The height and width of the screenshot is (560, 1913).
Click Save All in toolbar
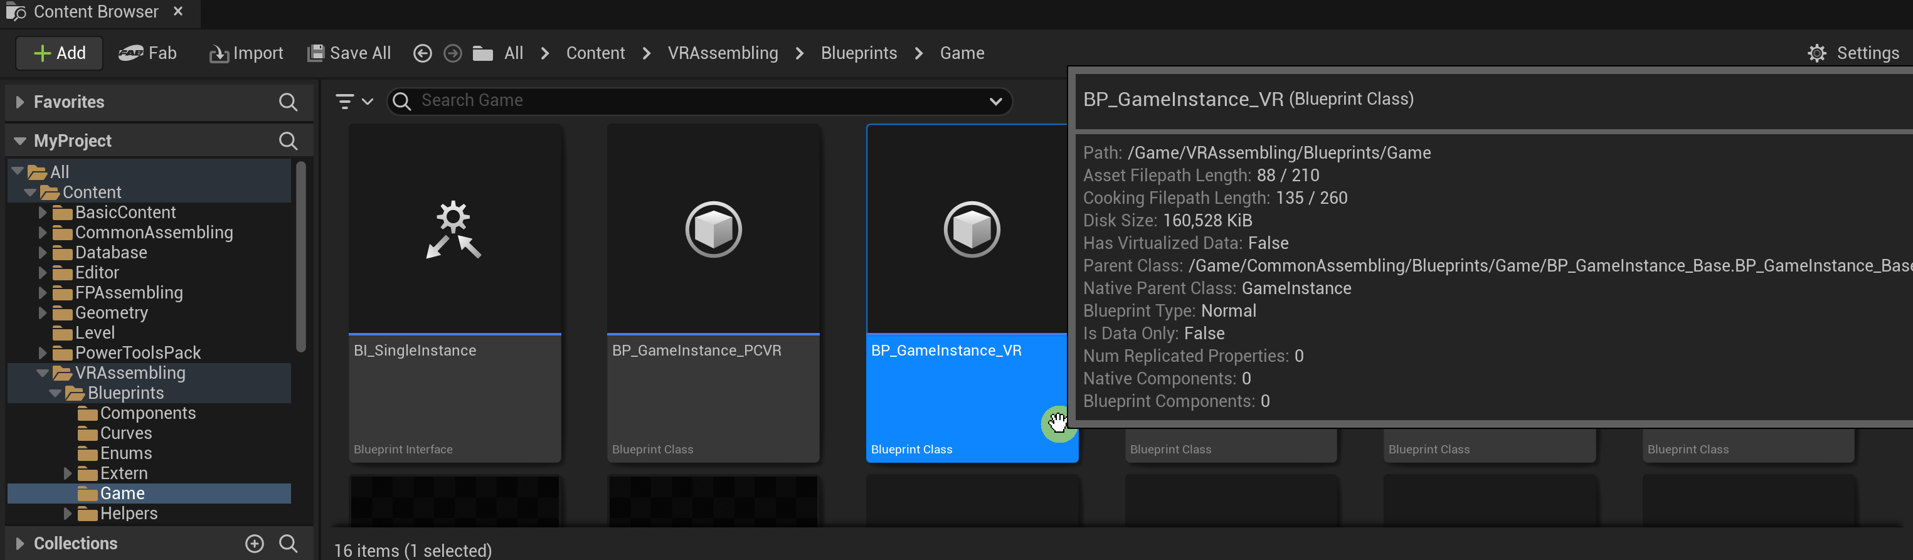349,53
